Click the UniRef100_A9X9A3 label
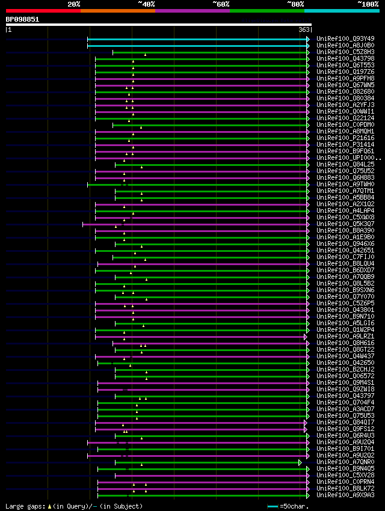 coord(345,495)
